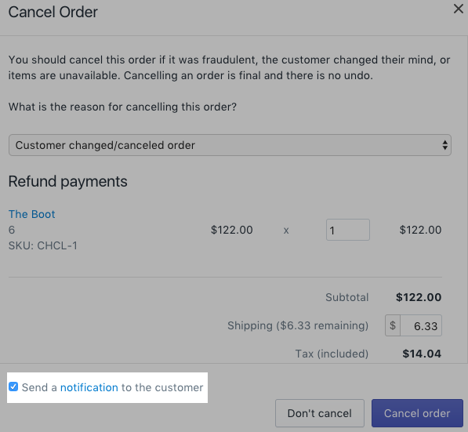468x432 pixels.
Task: Click the tax amount $14.04
Action: pos(422,354)
